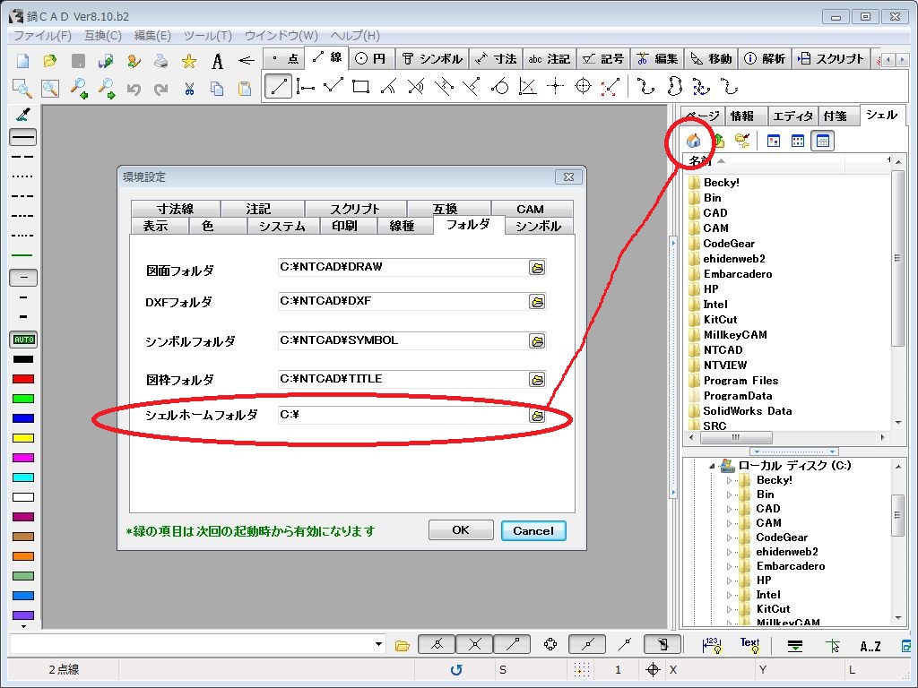Screen dimensions: 918x688
Task: Click the Cancel button in dialog
Action: [533, 530]
